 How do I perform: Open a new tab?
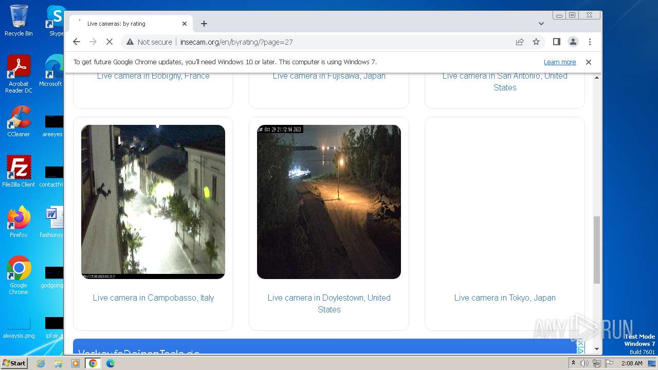tap(204, 24)
